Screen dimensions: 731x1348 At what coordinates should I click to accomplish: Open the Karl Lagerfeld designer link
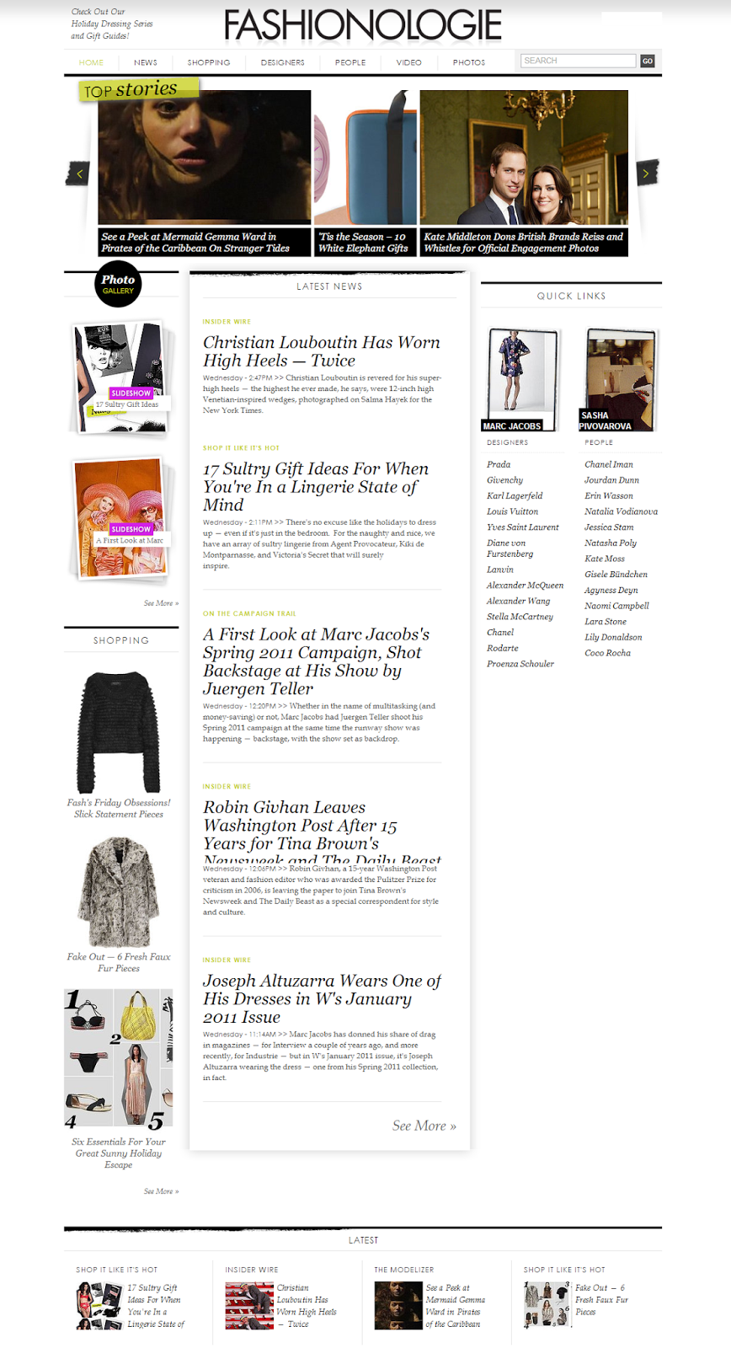(x=515, y=495)
